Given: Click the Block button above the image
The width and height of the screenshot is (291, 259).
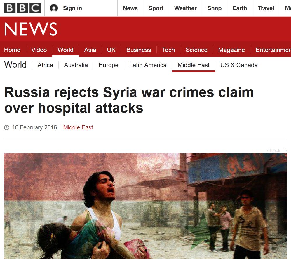Looking at the screenshot, I should click(277, 150).
